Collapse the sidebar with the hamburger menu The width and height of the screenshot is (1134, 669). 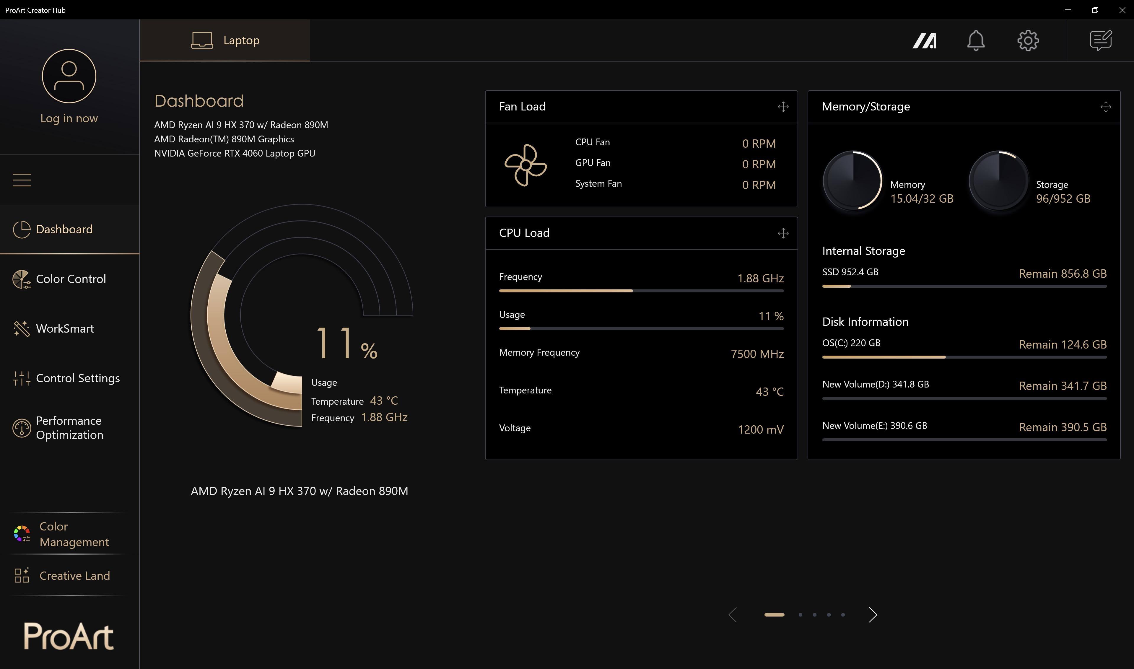tap(22, 180)
